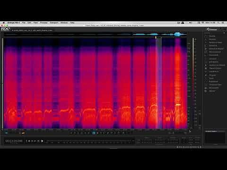Click the timeline marker above the selection
This screenshot has height=170, width=227.
[x=156, y=37]
